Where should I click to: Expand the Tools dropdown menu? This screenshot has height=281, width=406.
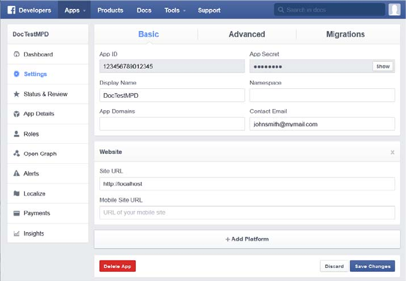pos(175,10)
